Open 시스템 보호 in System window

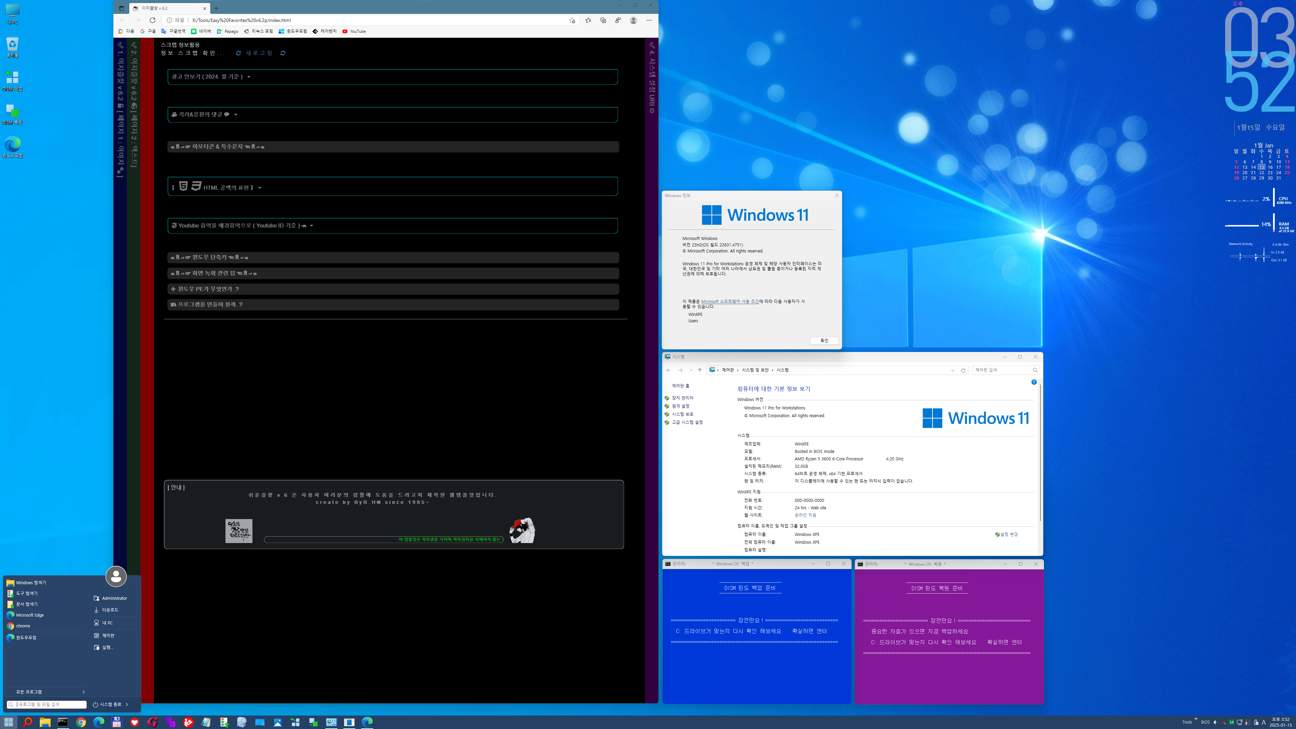tap(682, 414)
